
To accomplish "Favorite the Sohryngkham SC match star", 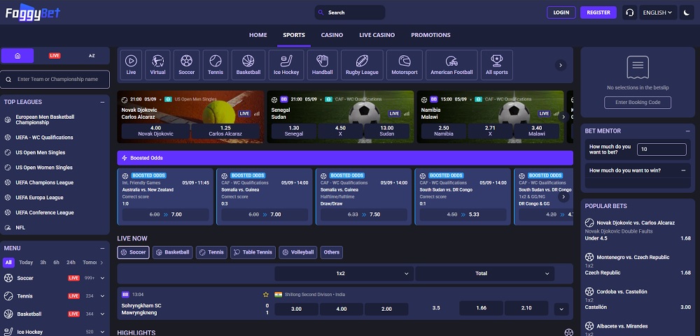I will coord(265,295).
